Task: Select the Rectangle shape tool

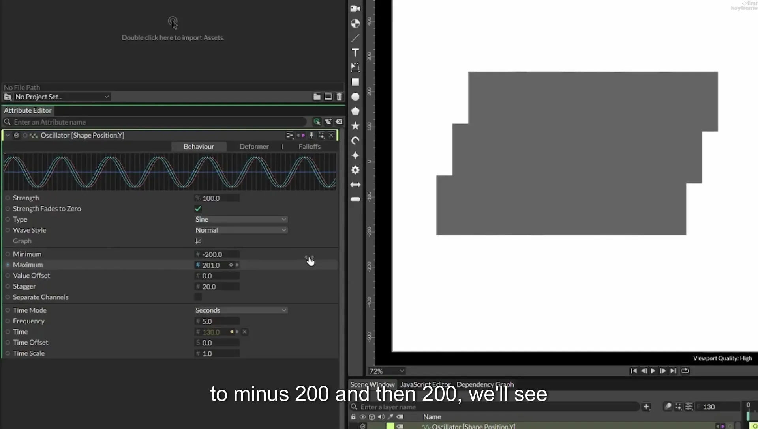Action: [x=355, y=82]
